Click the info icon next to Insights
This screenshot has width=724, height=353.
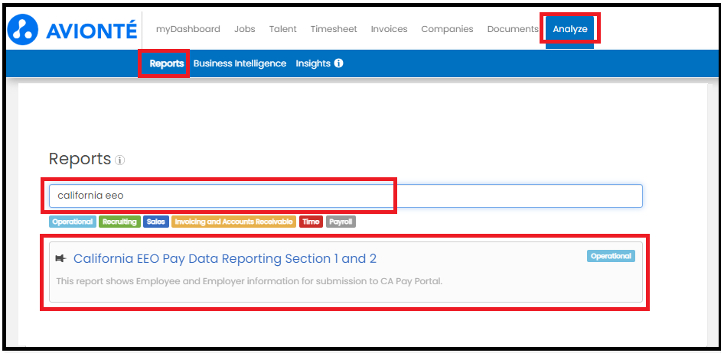[x=338, y=63]
